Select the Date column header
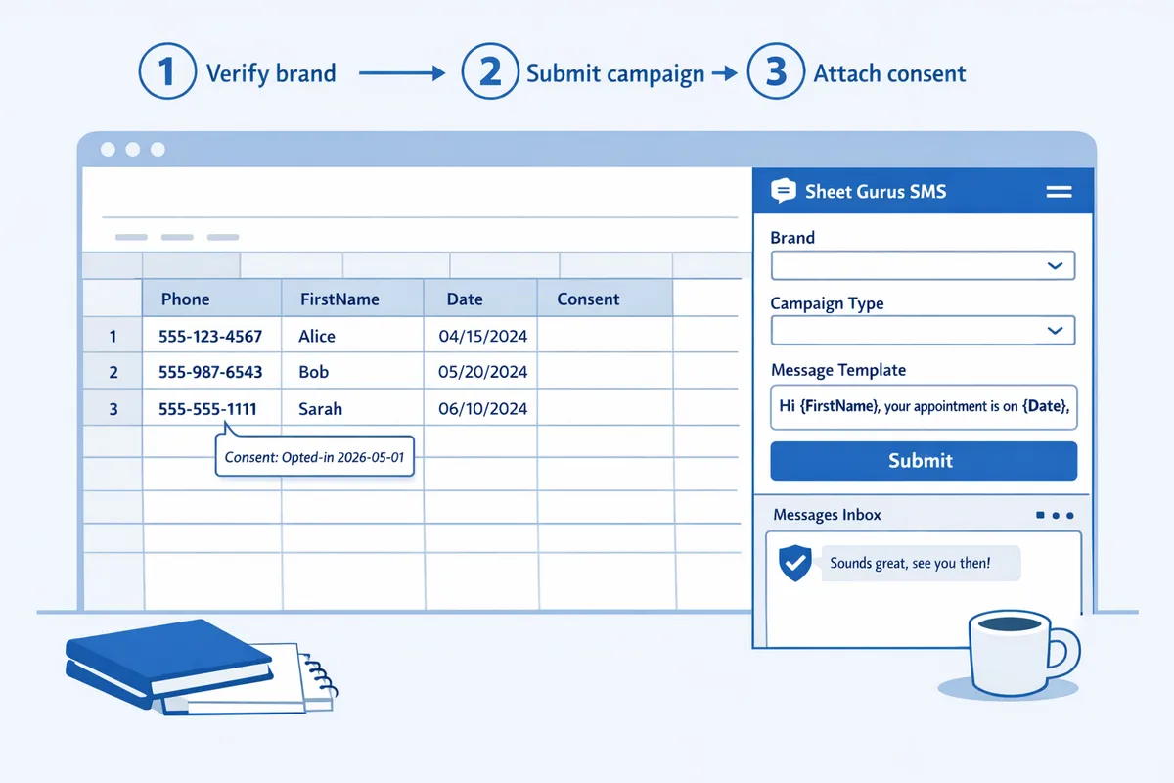This screenshot has width=1174, height=783. coord(480,299)
